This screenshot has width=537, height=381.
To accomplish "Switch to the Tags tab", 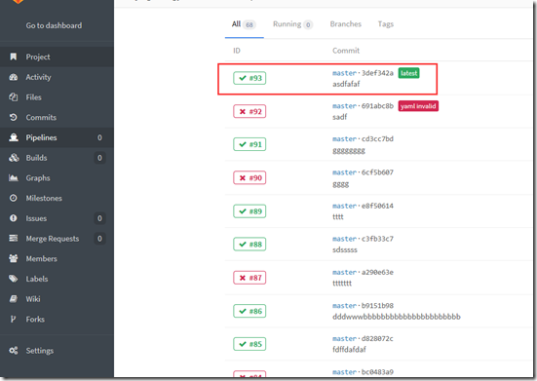I will click(x=386, y=24).
